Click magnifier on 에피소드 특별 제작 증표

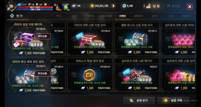74,74
